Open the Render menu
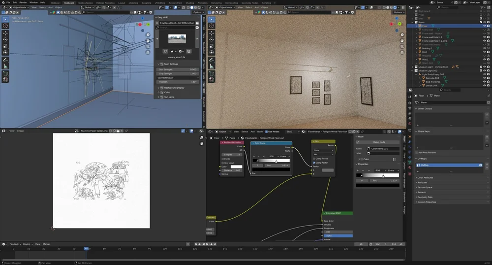This screenshot has width=492, height=265. (x=23, y=2)
